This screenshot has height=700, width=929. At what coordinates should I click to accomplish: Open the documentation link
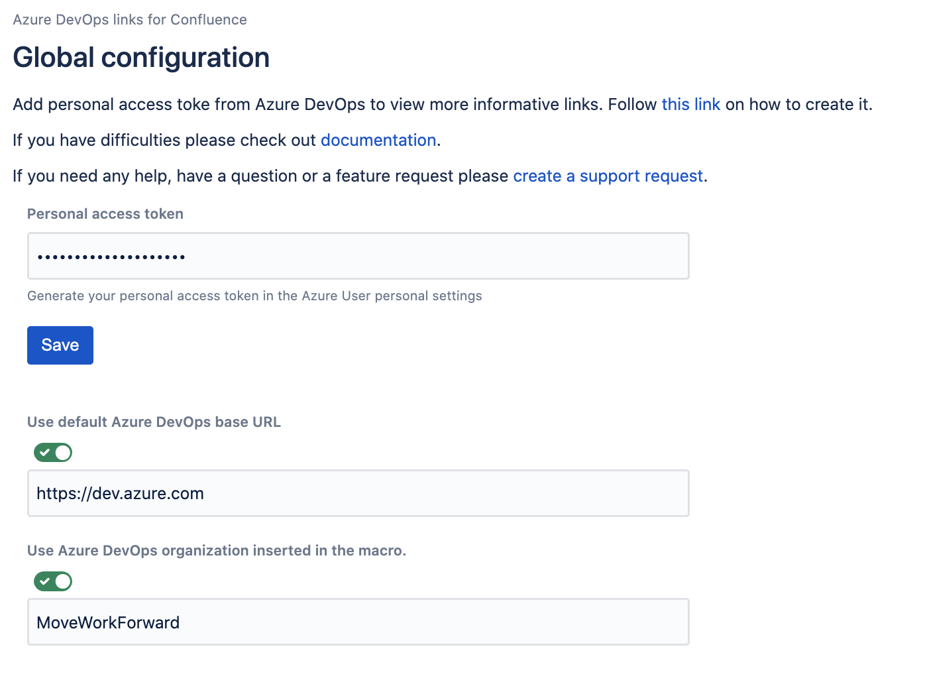point(378,141)
